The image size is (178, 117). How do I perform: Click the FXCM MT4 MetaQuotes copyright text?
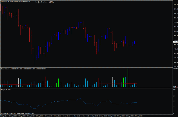17,113
